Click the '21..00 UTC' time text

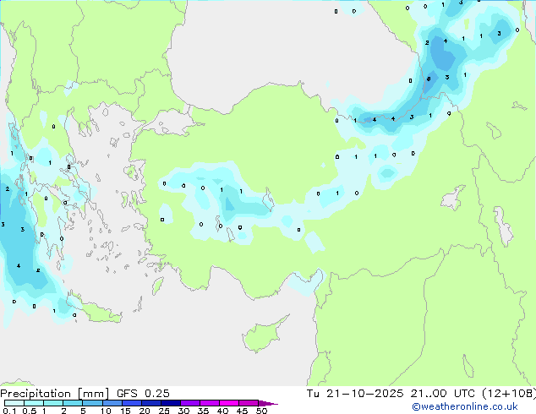click(443, 394)
